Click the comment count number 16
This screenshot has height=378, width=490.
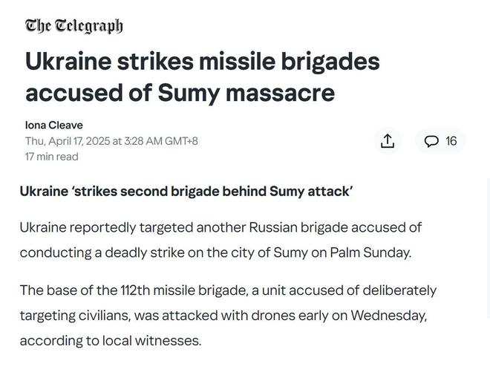[x=451, y=141]
